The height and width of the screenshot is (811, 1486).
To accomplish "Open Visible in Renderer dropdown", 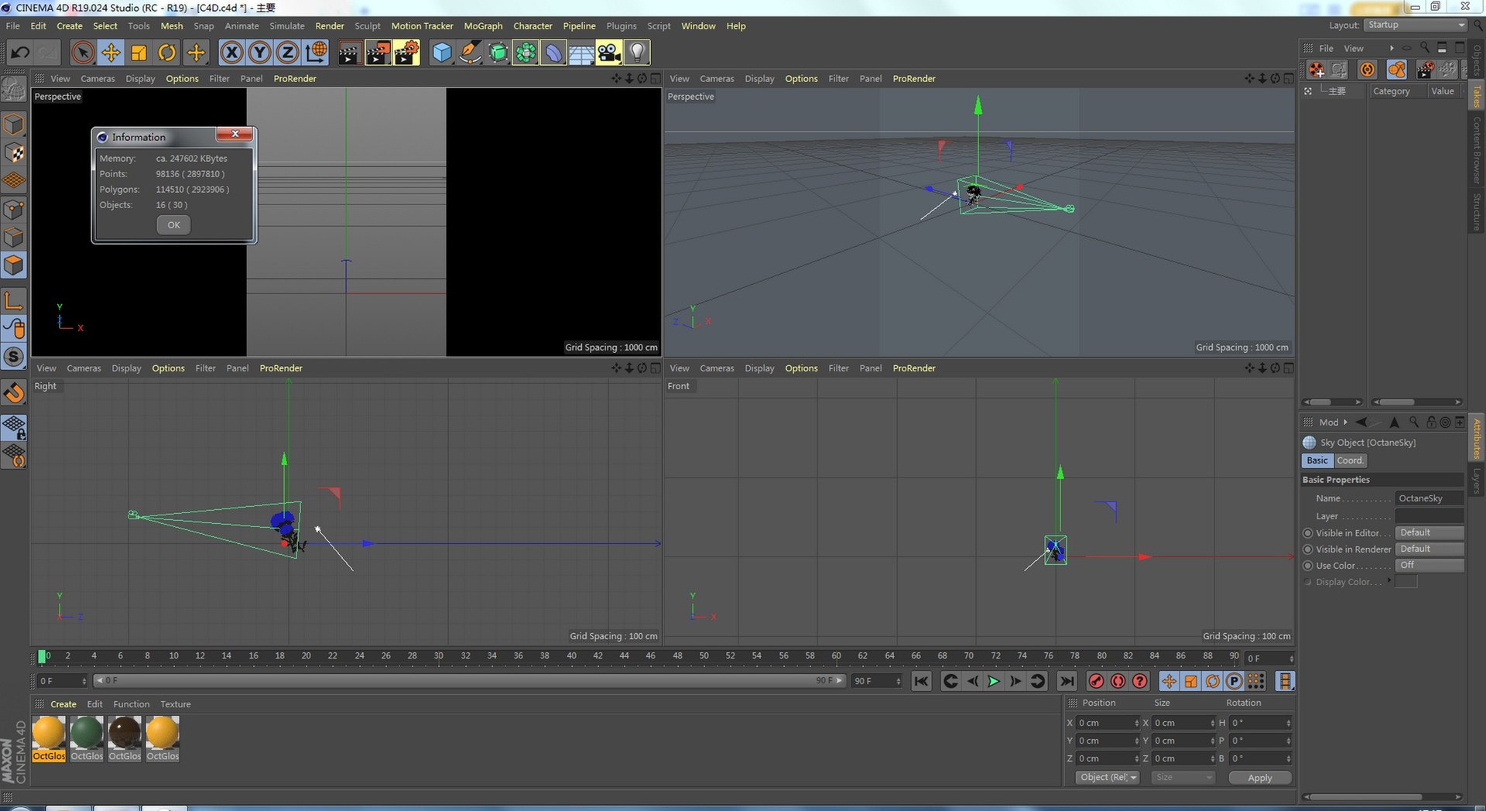I will coord(1430,549).
